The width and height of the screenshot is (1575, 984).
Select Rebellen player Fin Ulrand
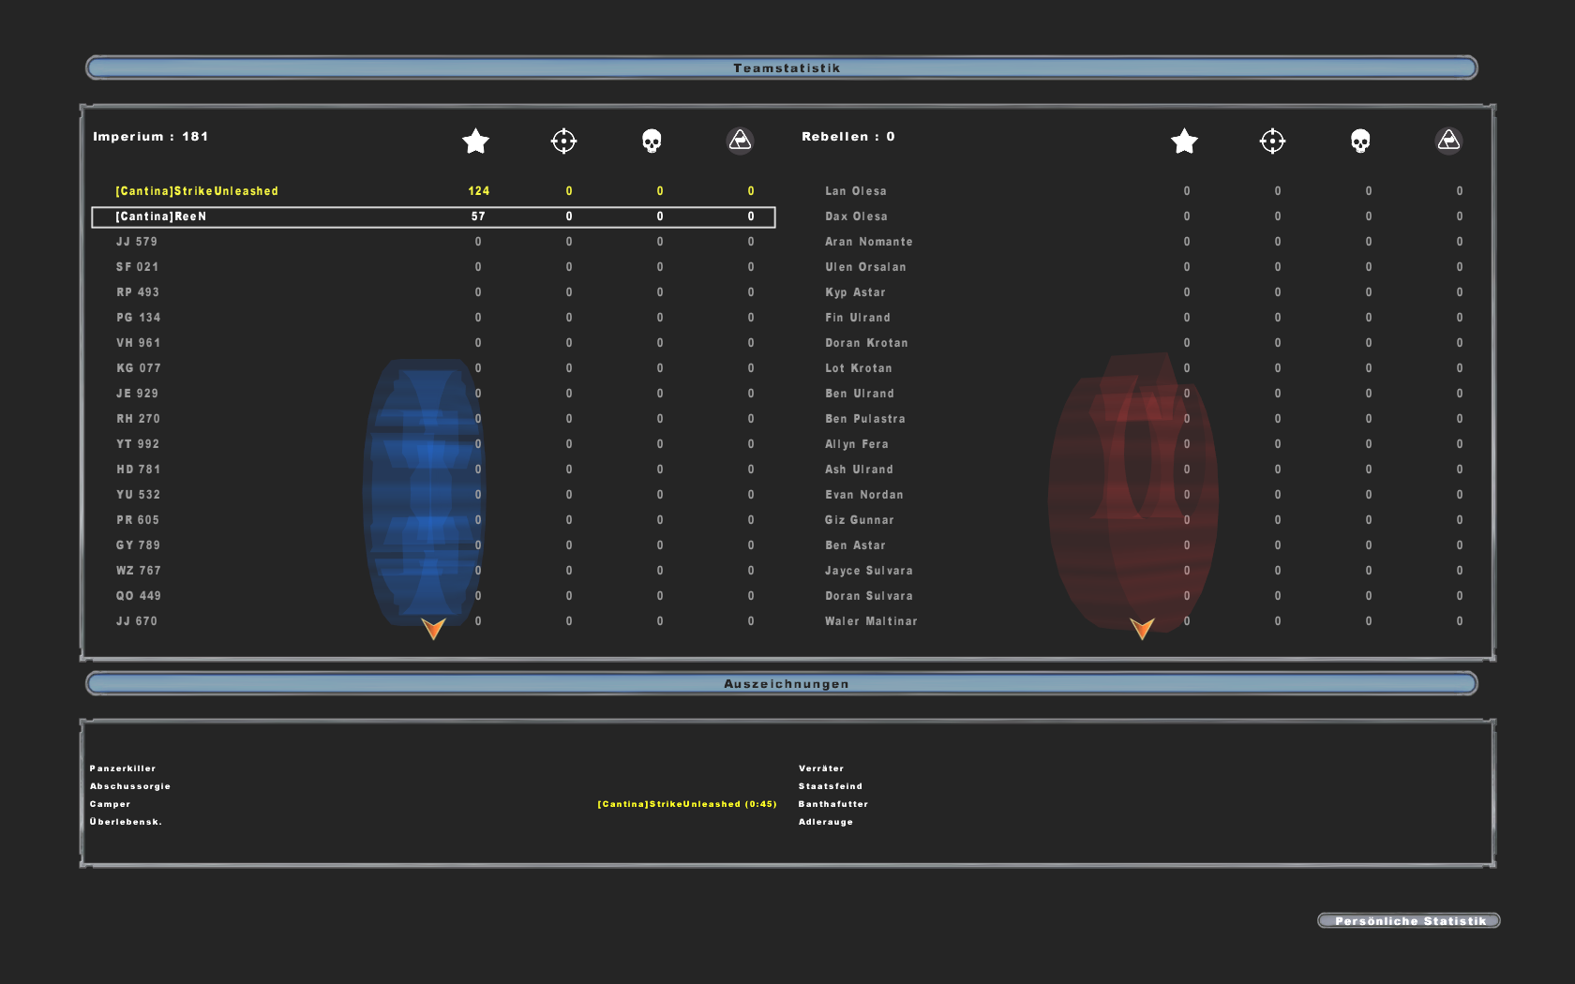coord(858,318)
